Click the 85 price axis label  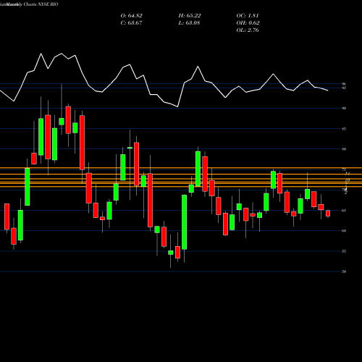tap(344, 129)
